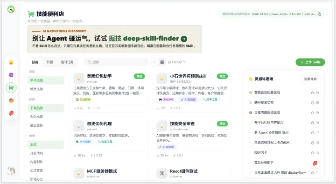336x184 pixels.
Task: Click the 灵感许愿墙 star icon
Action: (x=251, y=79)
